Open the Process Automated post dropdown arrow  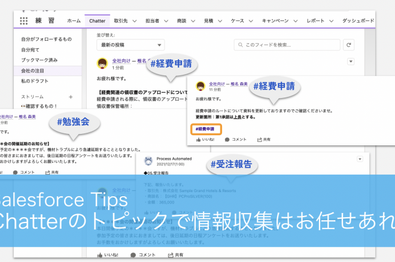point(360,159)
